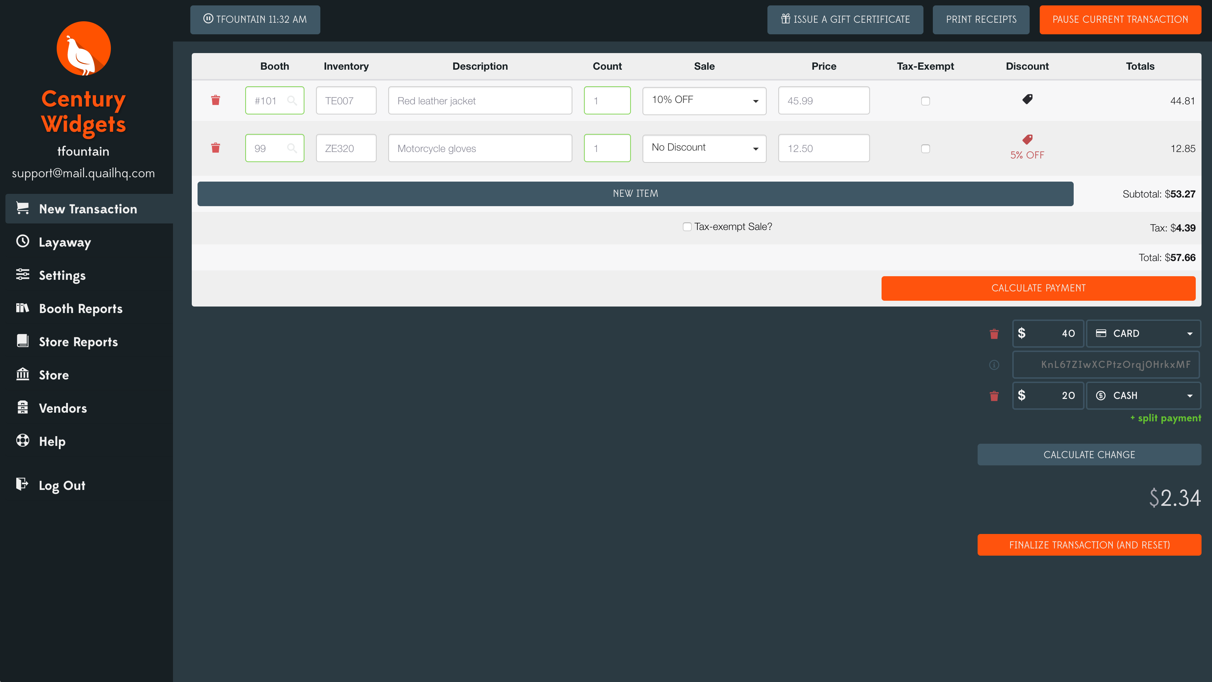
Task: Click the info icon beside card token
Action: coord(994,365)
